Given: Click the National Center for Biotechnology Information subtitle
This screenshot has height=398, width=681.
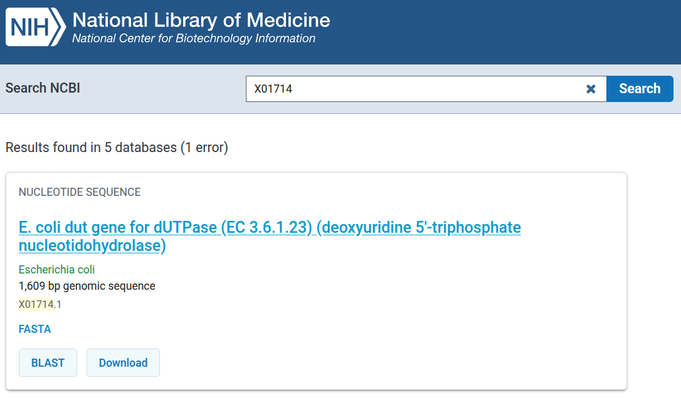Looking at the screenshot, I should (194, 38).
